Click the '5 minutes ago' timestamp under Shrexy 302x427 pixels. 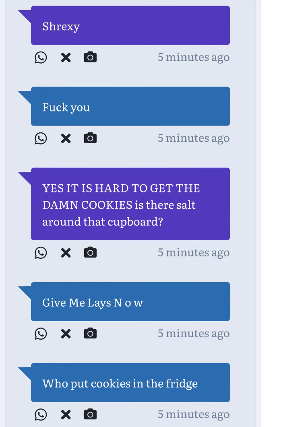[194, 58]
